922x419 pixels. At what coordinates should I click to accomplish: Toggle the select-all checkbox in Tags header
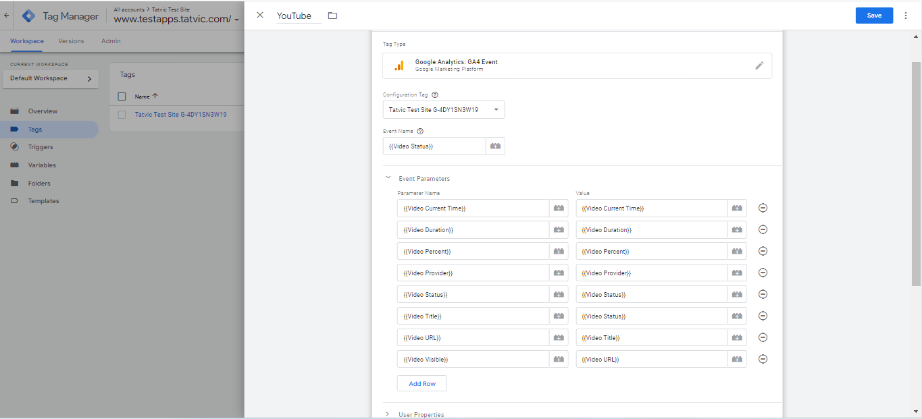122,96
